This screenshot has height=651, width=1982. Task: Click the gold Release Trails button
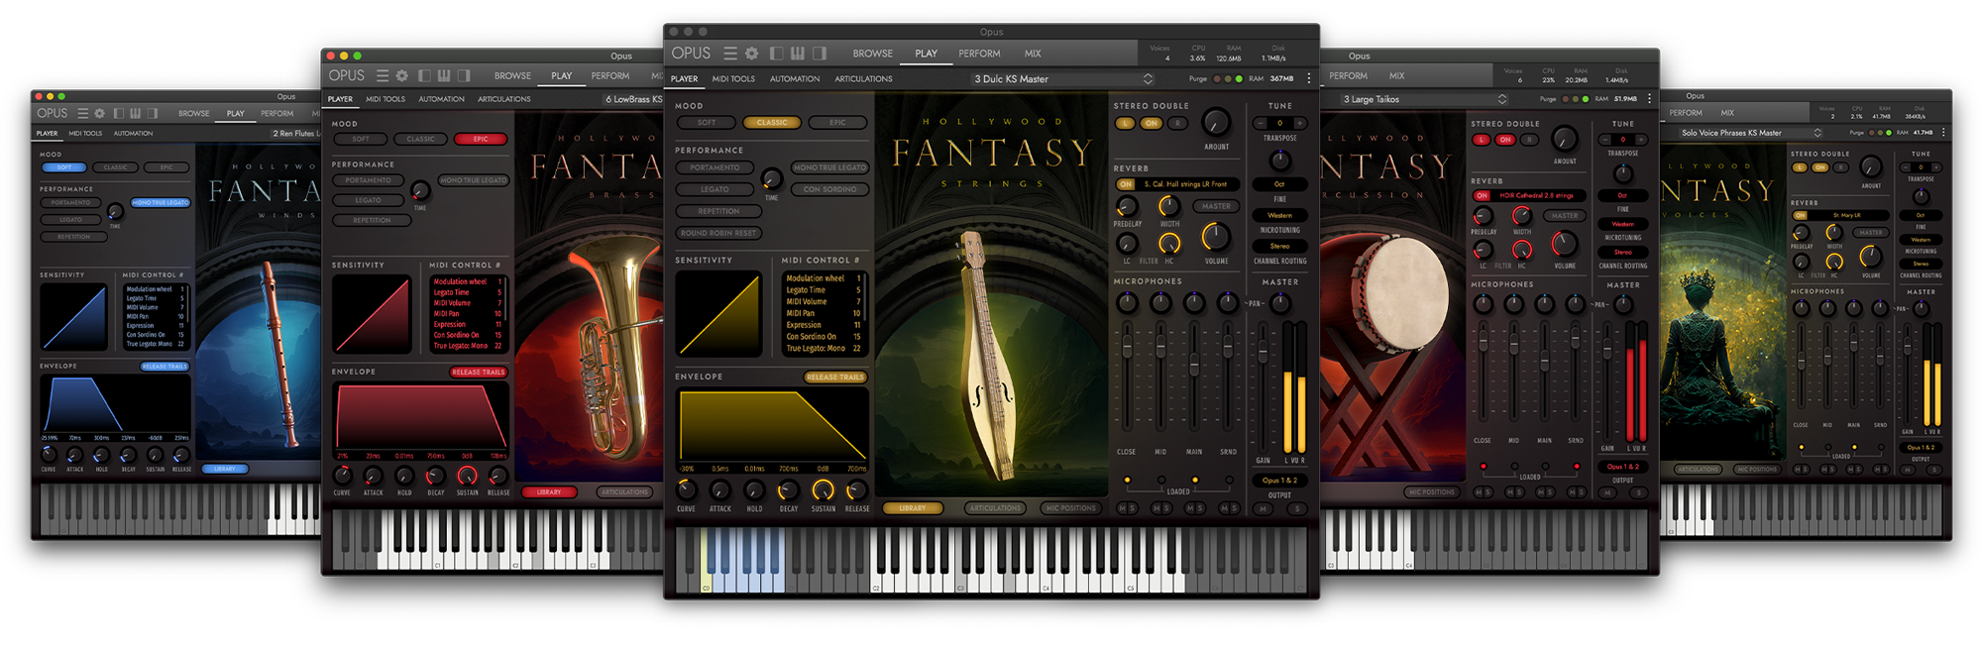[834, 378]
